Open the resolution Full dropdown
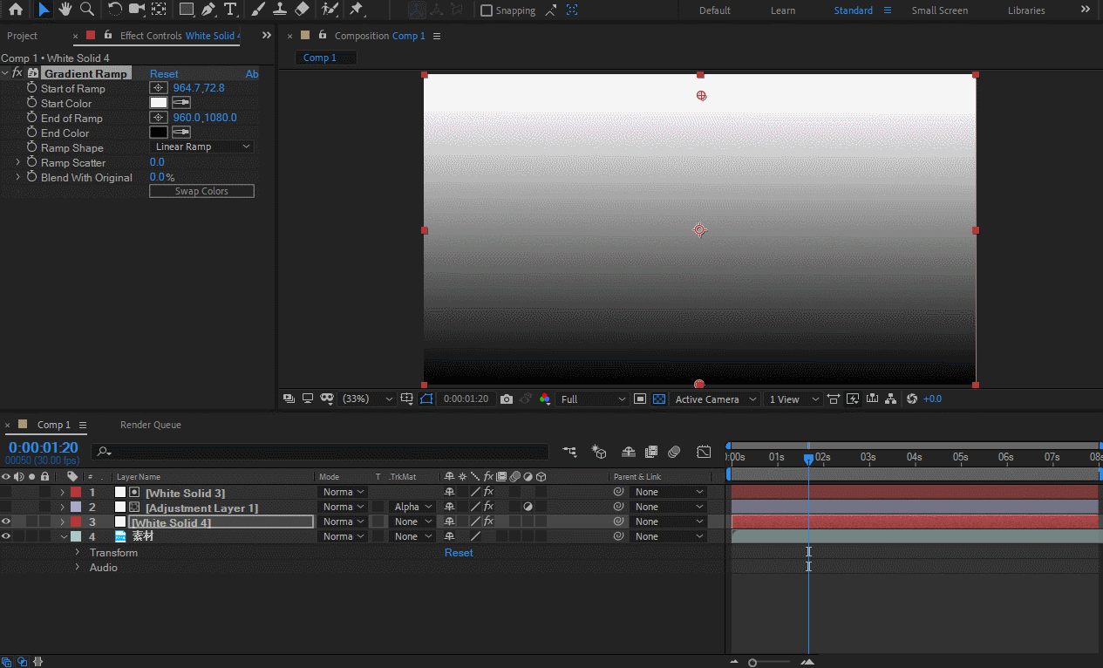1103x668 pixels. pos(593,399)
